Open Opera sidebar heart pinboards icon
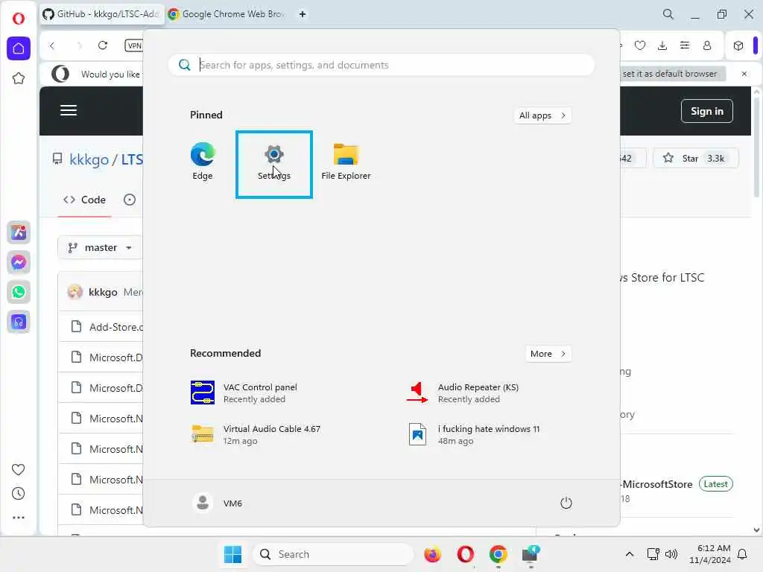The image size is (763, 572). coord(18,469)
